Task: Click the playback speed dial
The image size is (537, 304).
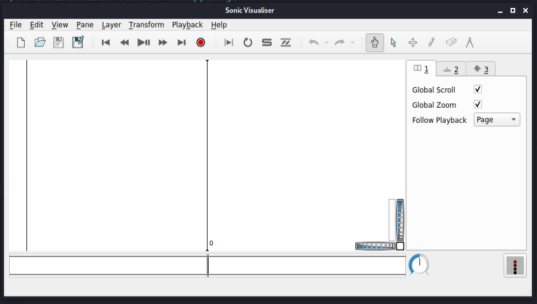Action: (419, 265)
